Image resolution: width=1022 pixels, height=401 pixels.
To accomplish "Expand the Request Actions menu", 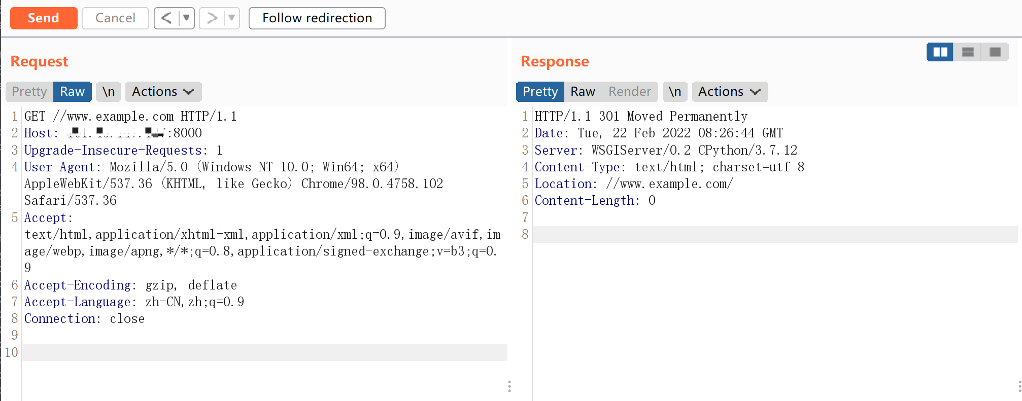I will click(x=163, y=92).
